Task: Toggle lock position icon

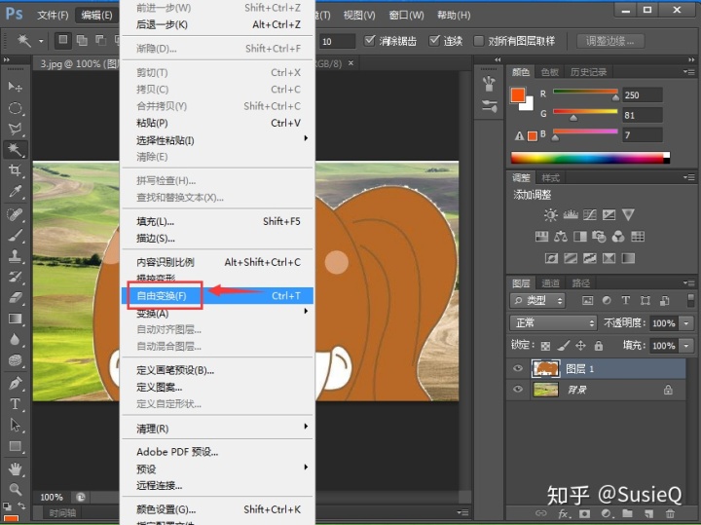Action: tap(580, 345)
